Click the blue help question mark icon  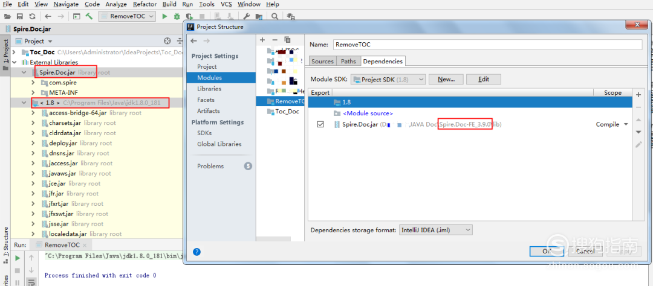(197, 252)
